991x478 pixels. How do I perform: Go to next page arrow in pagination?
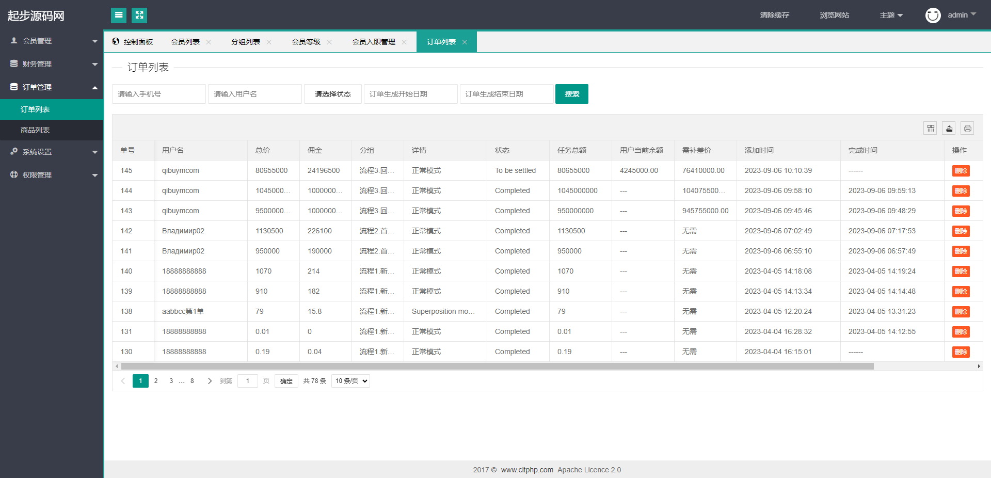pyautogui.click(x=210, y=381)
